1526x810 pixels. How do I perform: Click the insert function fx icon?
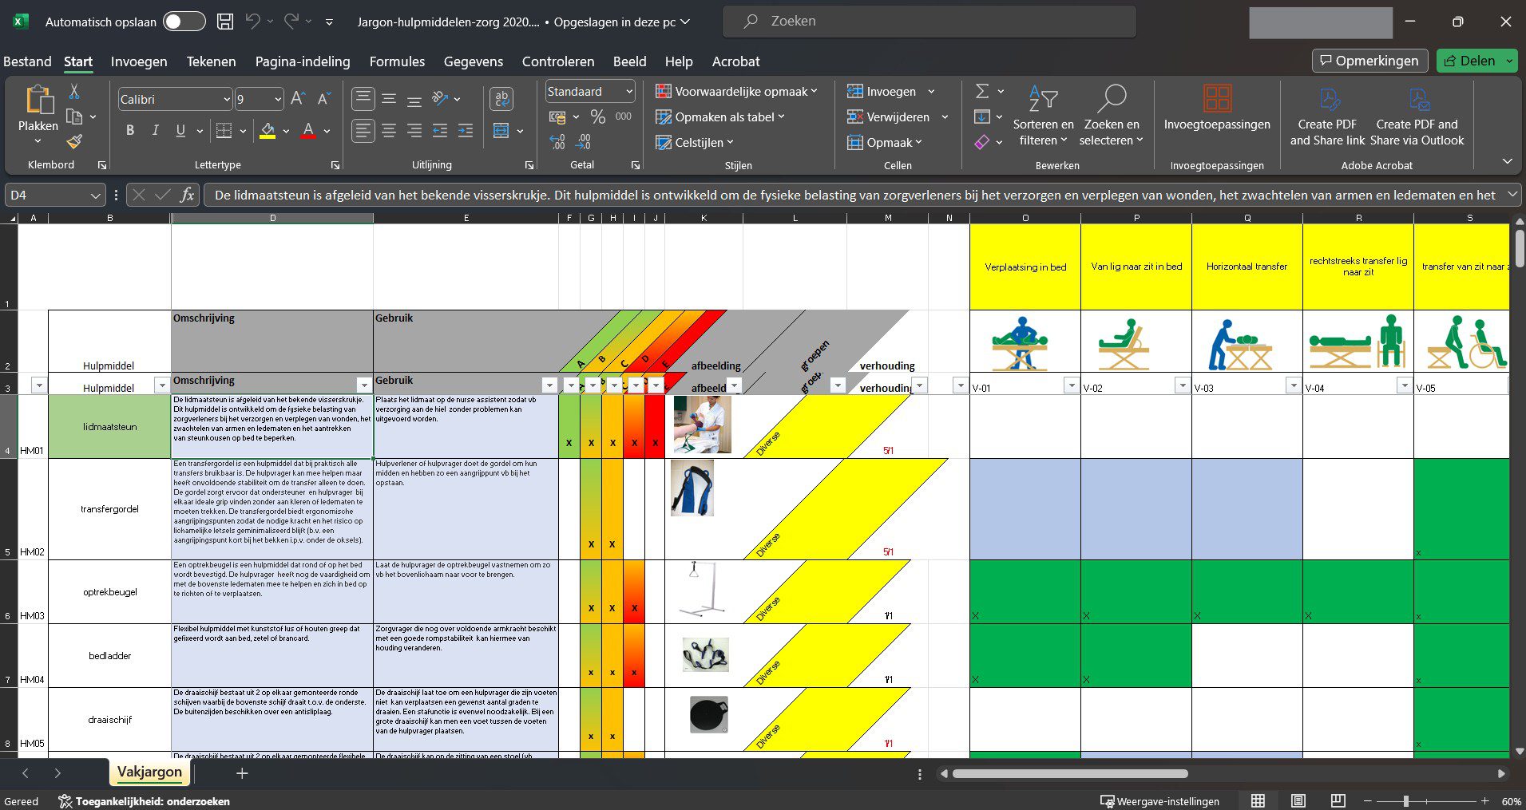(187, 195)
